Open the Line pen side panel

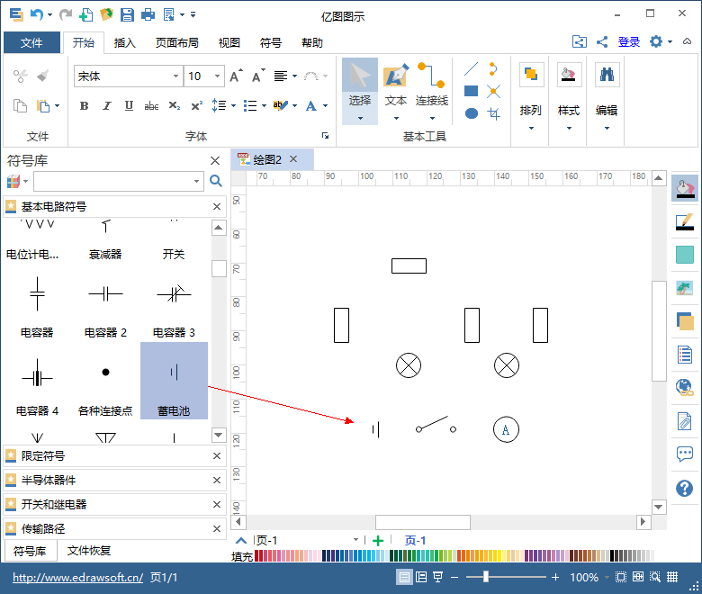[685, 222]
